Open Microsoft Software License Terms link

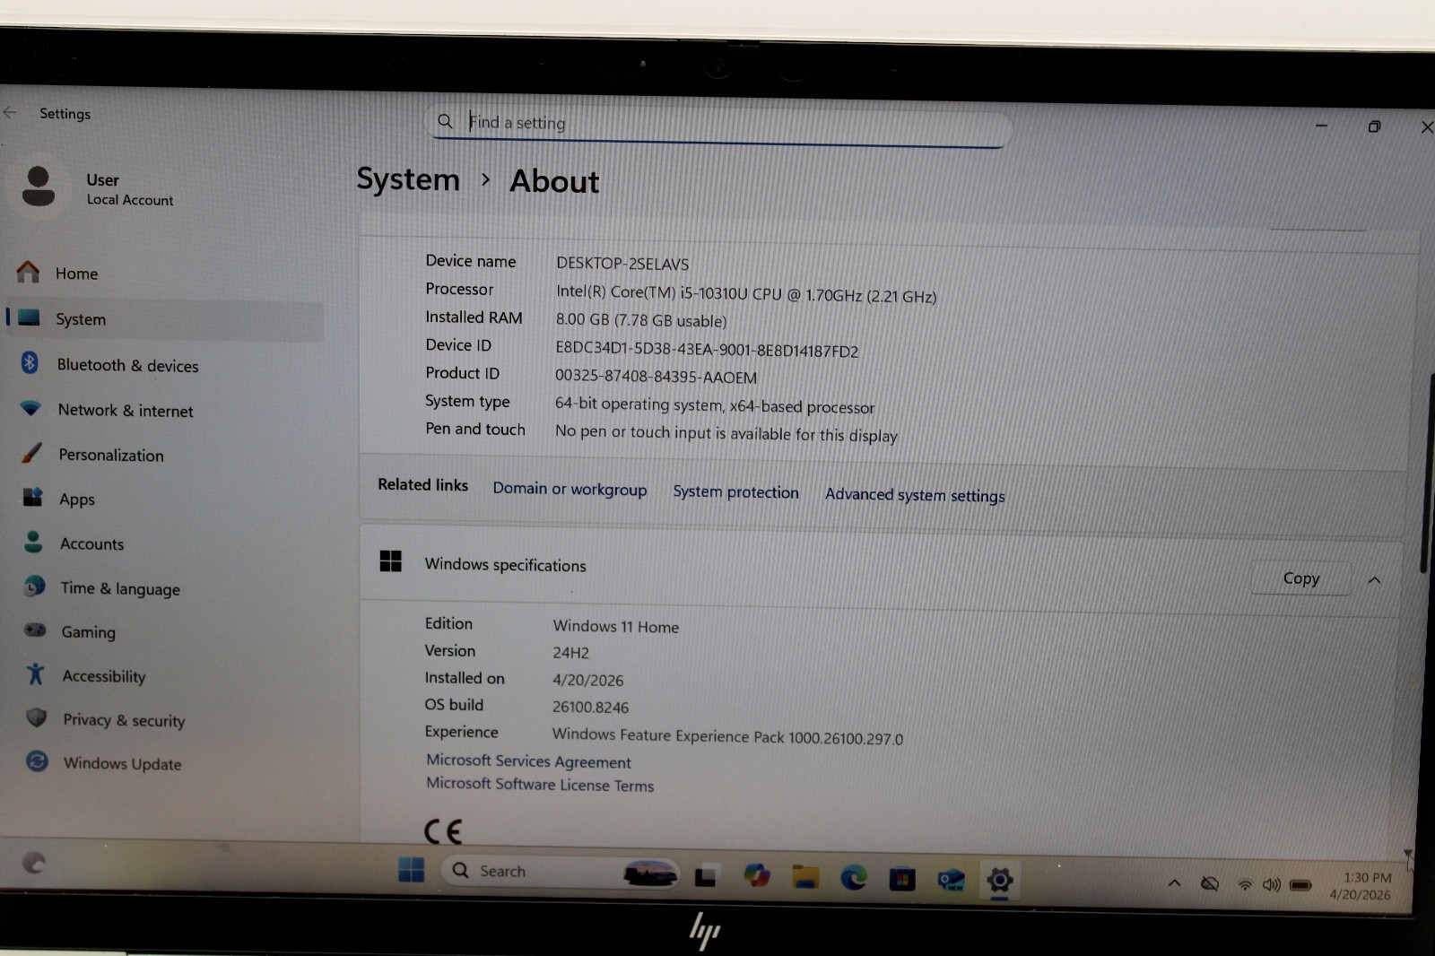[x=540, y=784]
